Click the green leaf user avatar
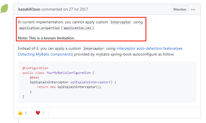The height and width of the screenshot is (123, 206). [x=4, y=9]
